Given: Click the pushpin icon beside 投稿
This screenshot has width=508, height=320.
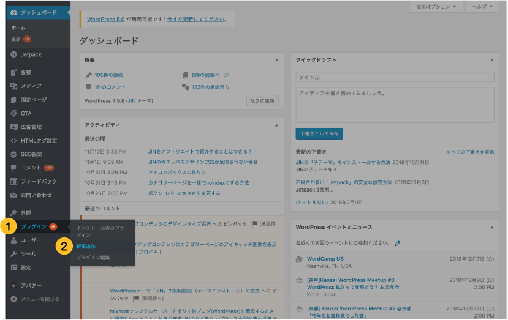Looking at the screenshot, I should coord(13,72).
